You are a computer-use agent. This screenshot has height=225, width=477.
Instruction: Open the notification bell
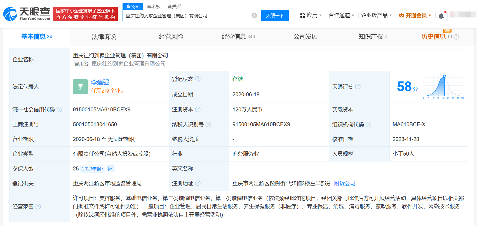(441, 16)
